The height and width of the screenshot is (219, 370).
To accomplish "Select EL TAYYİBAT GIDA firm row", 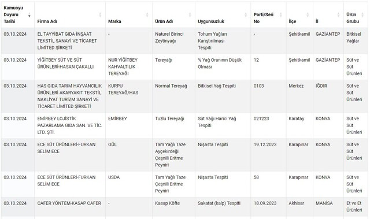I will point(185,41).
